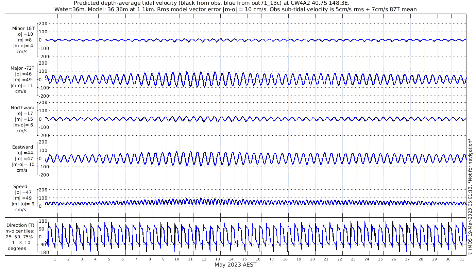Click the 'Eastward' panel label
Image resolution: width=476 pixels, height=272 pixels.
coord(22,147)
